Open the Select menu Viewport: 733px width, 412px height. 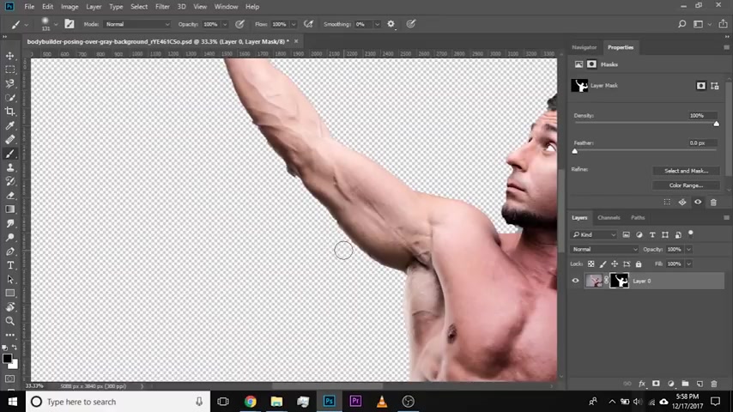(x=139, y=7)
